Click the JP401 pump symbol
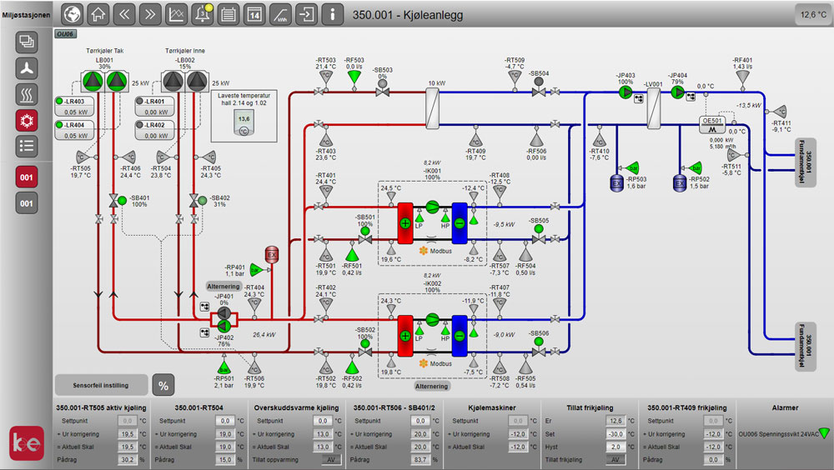This screenshot has height=470, width=834. [x=224, y=312]
